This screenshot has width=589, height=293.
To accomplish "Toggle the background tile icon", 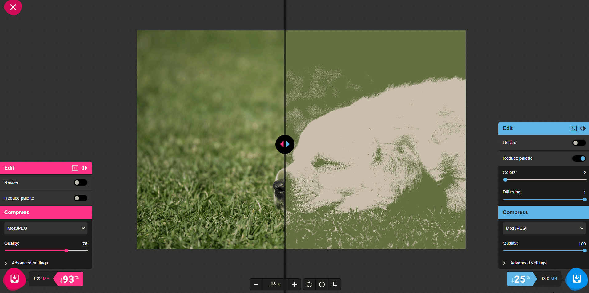I will coord(335,284).
